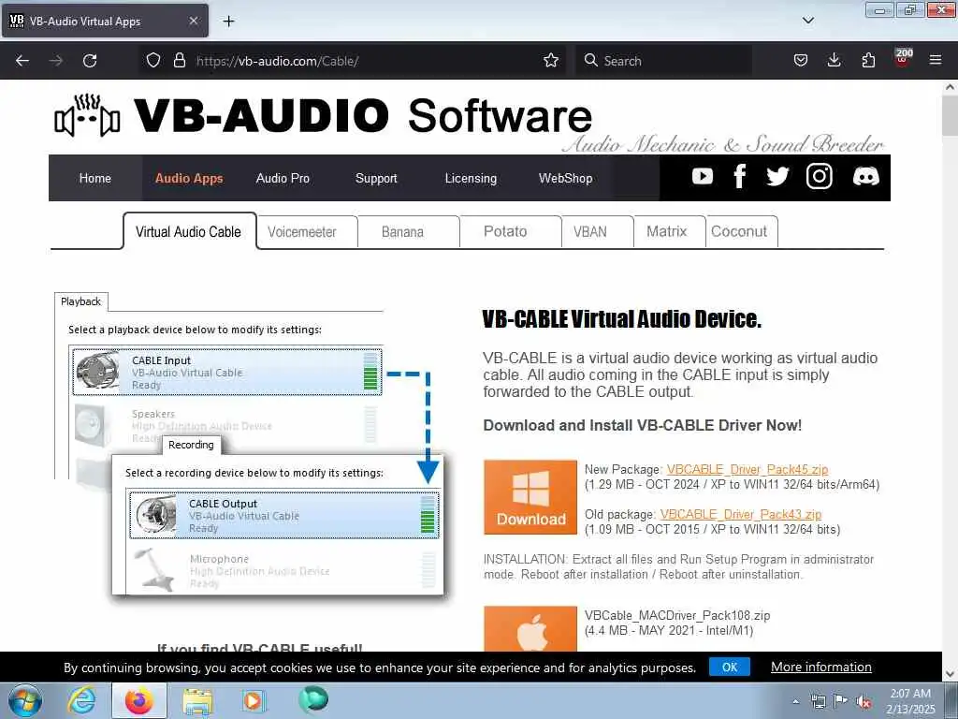The image size is (958, 719).
Task: Expand the list all tabs chevron
Action: pyautogui.click(x=807, y=21)
